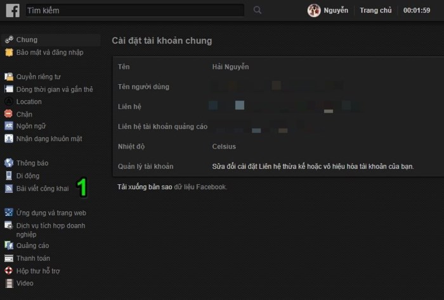Click the Chặn block icon
The image size is (444, 300).
click(x=9, y=114)
